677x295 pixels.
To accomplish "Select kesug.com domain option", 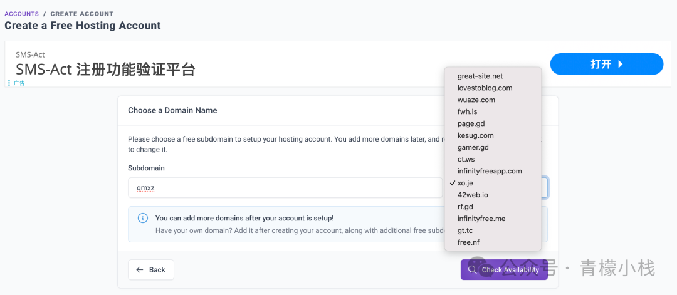I will pos(475,135).
